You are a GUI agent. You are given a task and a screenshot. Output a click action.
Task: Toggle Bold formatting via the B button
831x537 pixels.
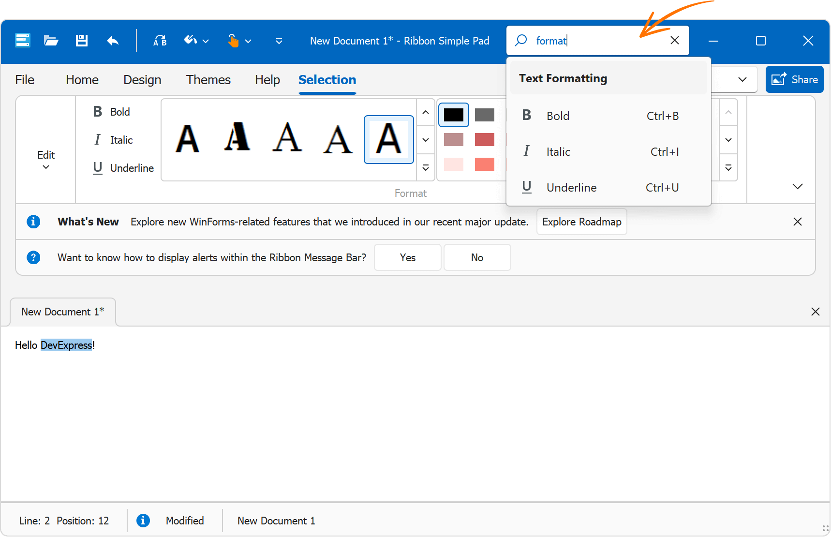[111, 111]
